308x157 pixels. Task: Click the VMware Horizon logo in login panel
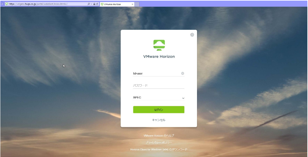click(x=159, y=45)
